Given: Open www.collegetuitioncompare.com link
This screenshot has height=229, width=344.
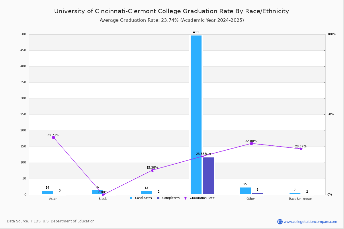Looking at the screenshot, I should (x=310, y=222).
